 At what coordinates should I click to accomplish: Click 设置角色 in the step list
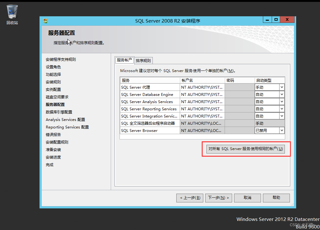[53, 67]
